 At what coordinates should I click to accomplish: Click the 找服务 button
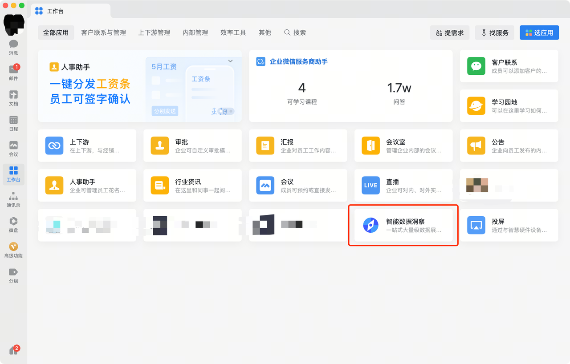pos(495,32)
